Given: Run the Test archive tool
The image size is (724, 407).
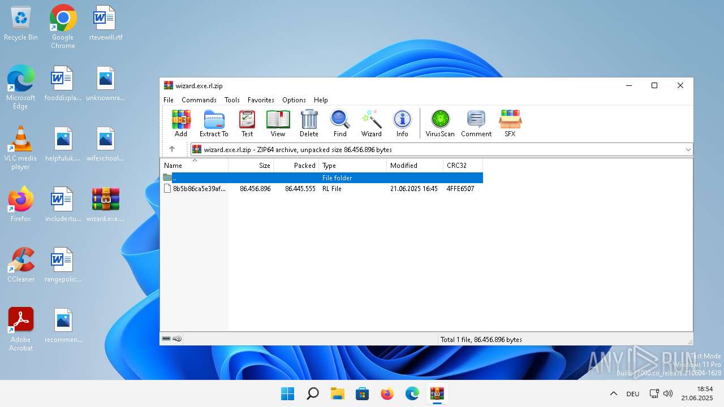Looking at the screenshot, I should [x=247, y=123].
